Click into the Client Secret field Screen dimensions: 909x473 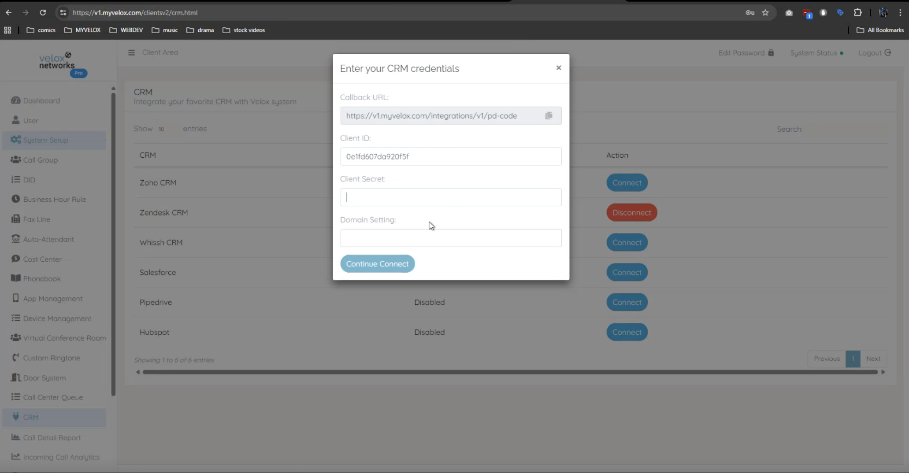pos(451,197)
